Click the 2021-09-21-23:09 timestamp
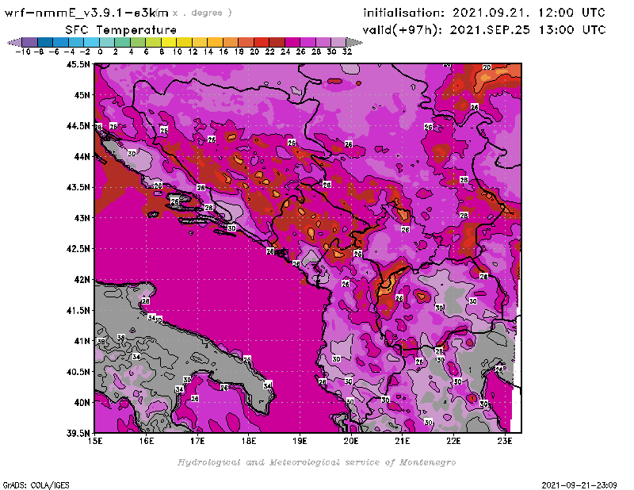634x490 pixels. click(579, 485)
